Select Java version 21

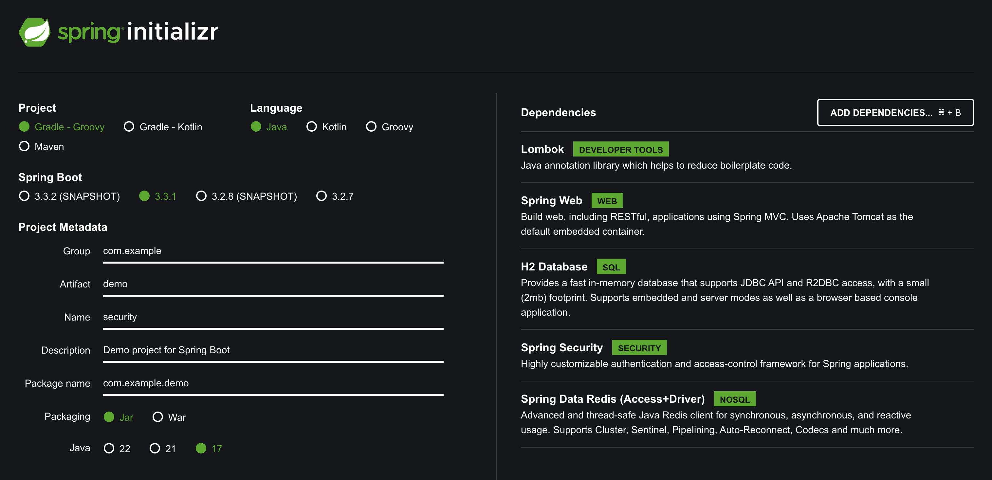click(155, 449)
